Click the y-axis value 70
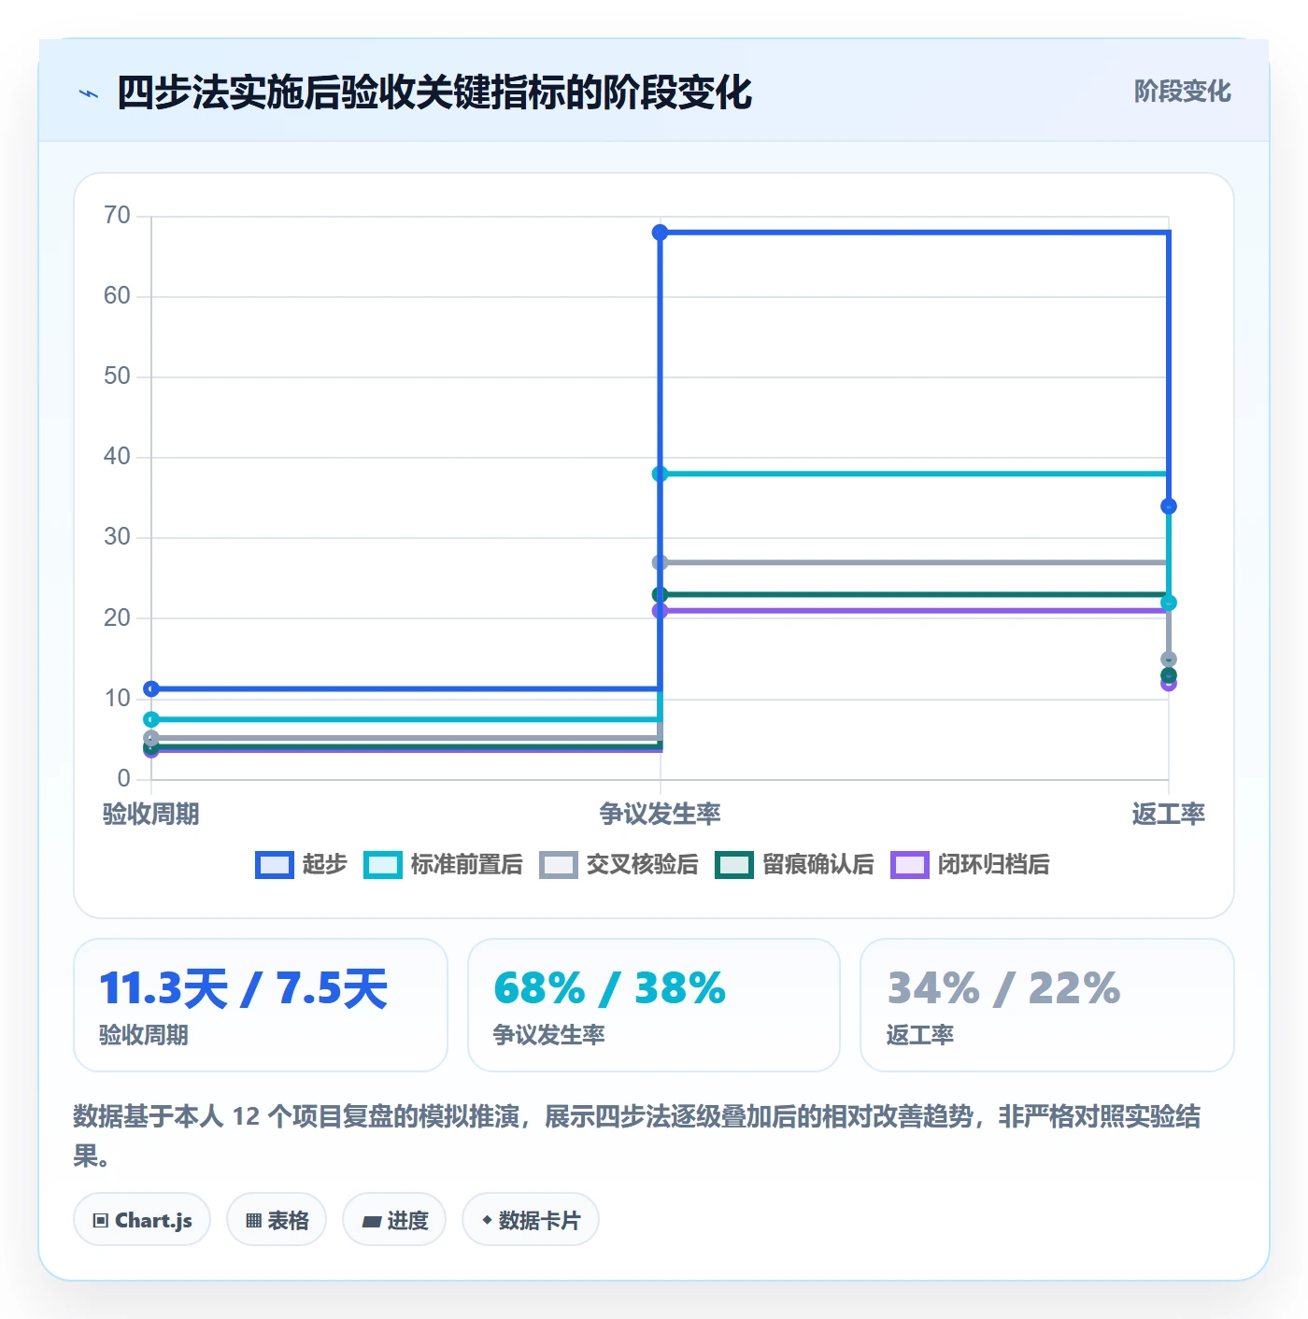This screenshot has width=1308, height=1319. tap(117, 216)
